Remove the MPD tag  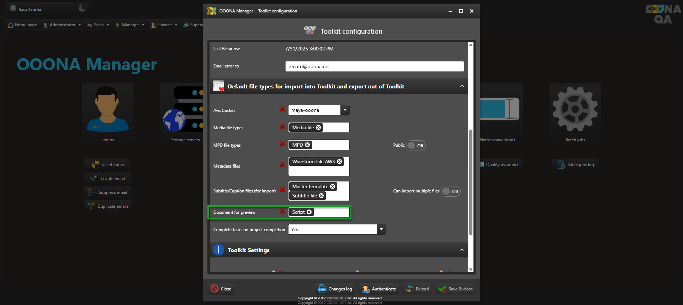[x=307, y=145]
